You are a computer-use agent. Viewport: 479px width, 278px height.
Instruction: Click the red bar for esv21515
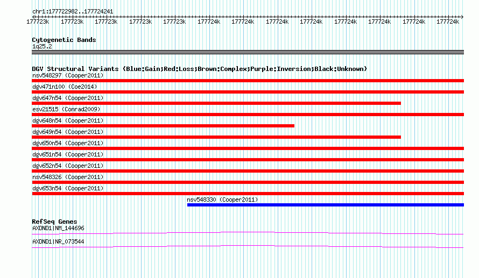tap(248, 115)
